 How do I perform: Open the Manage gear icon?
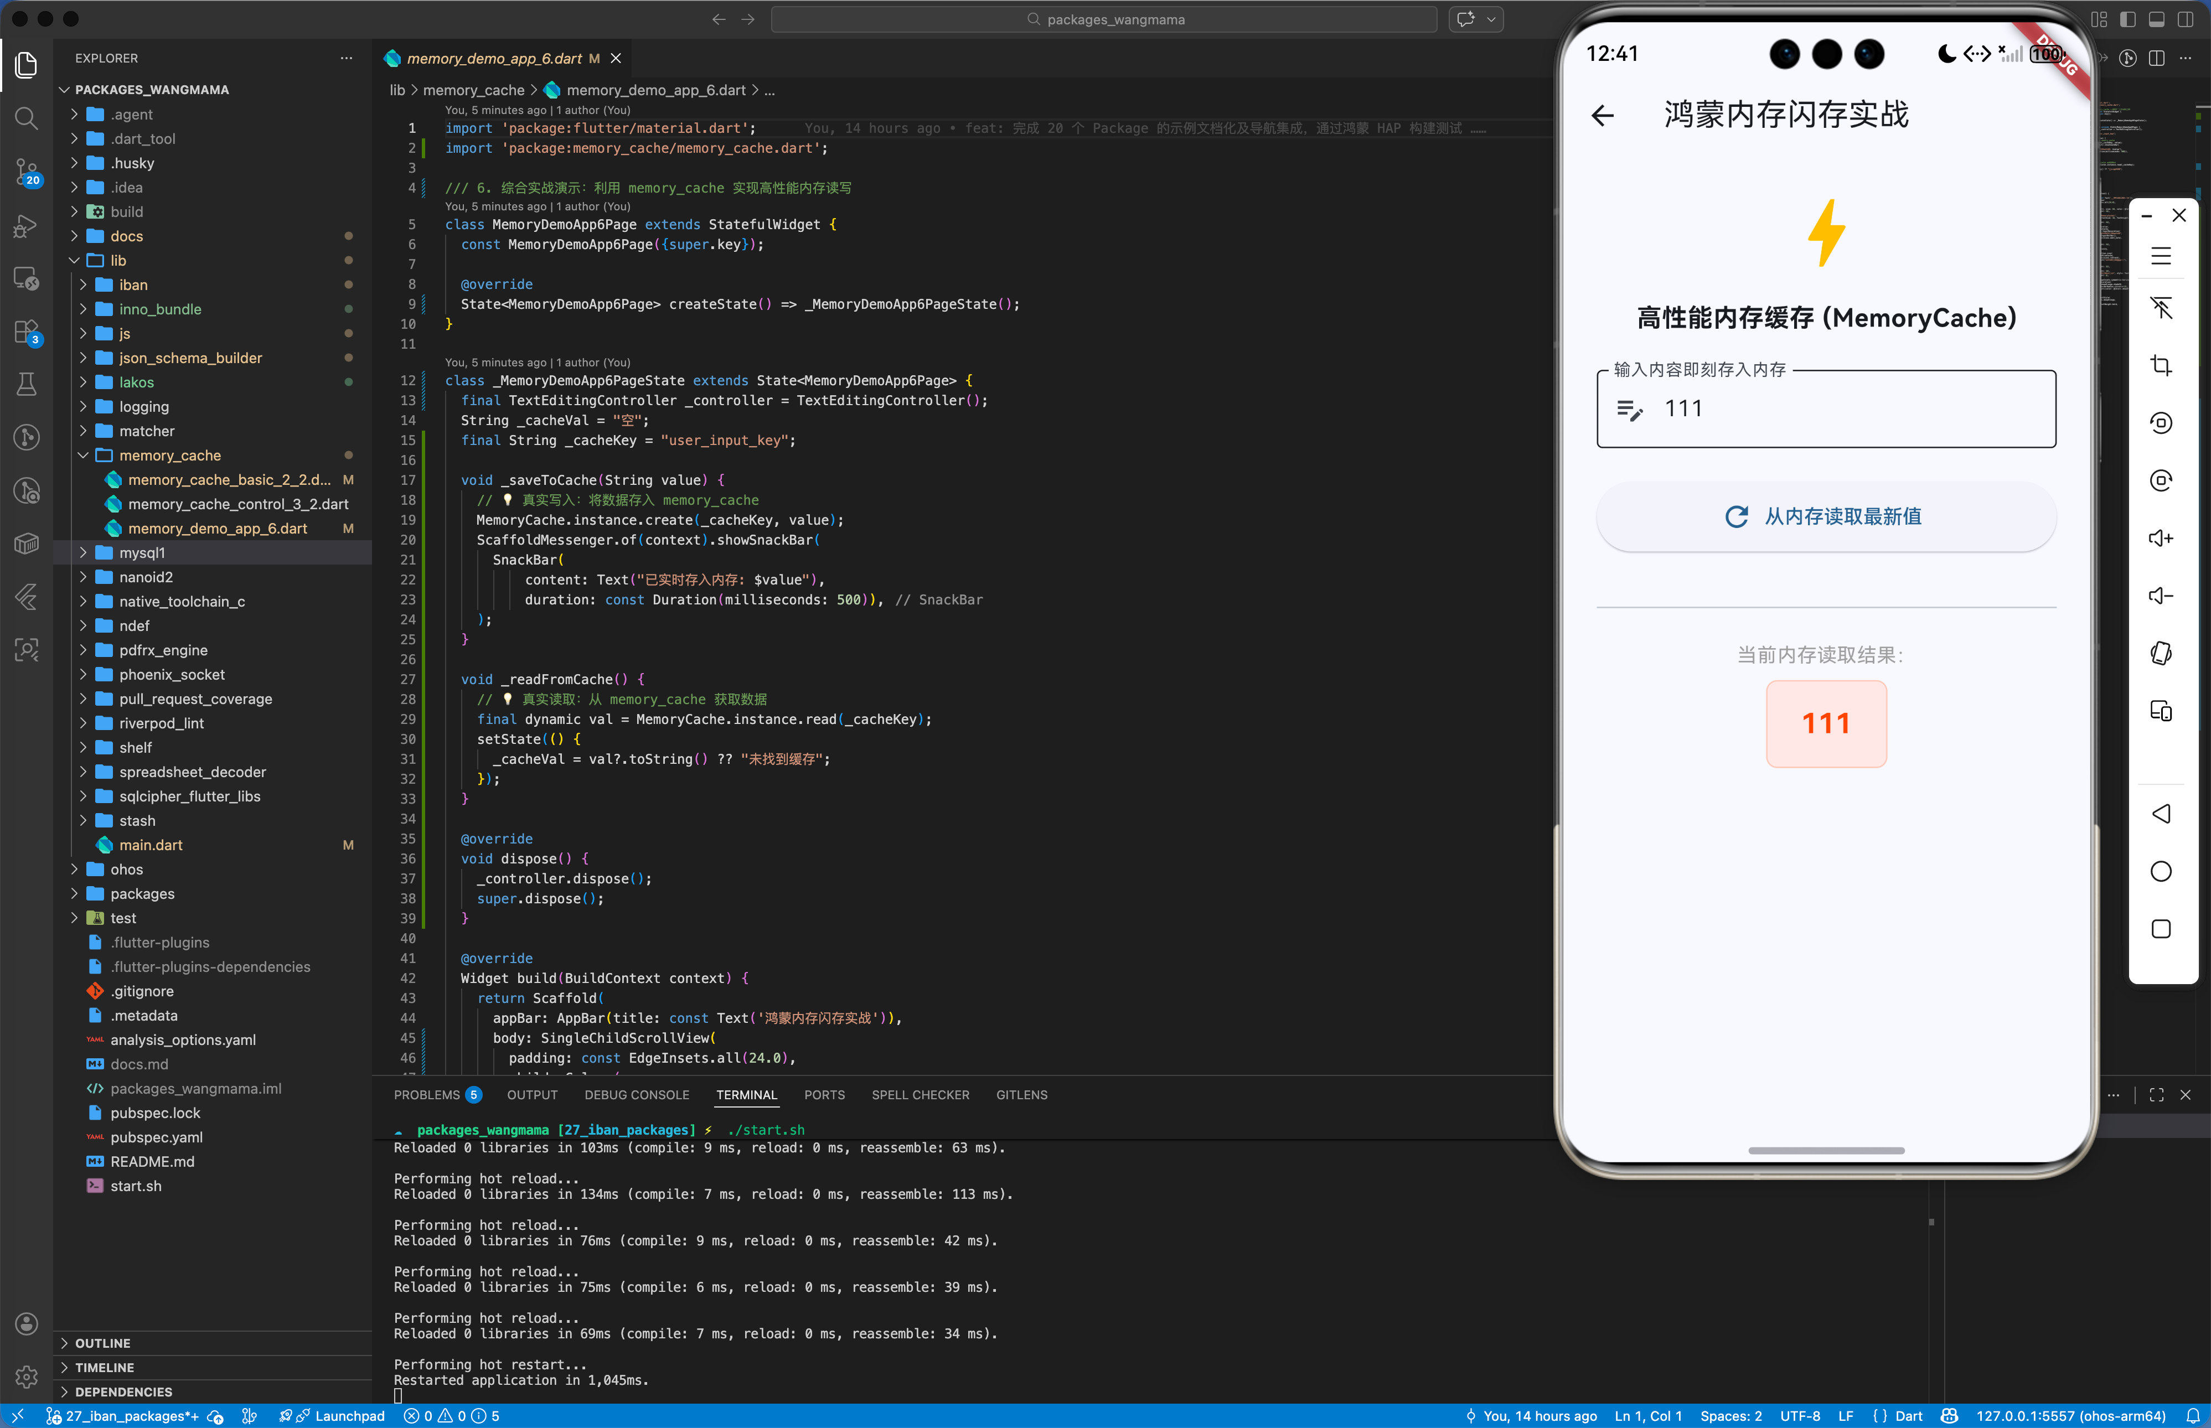pos(26,1376)
